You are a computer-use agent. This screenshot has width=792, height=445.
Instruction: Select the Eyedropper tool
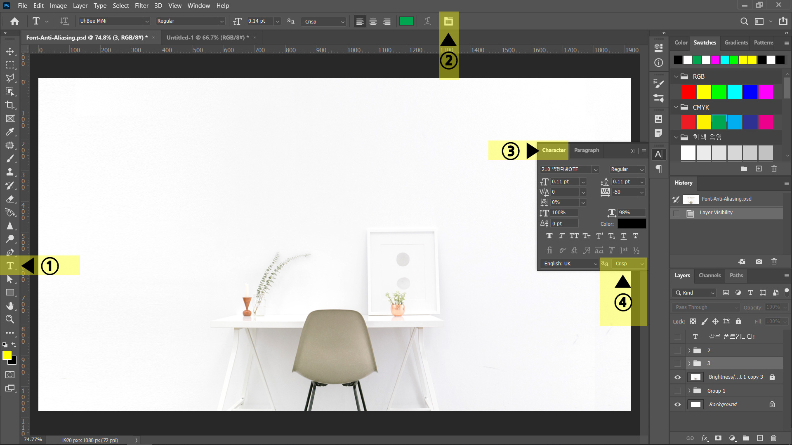click(x=10, y=132)
